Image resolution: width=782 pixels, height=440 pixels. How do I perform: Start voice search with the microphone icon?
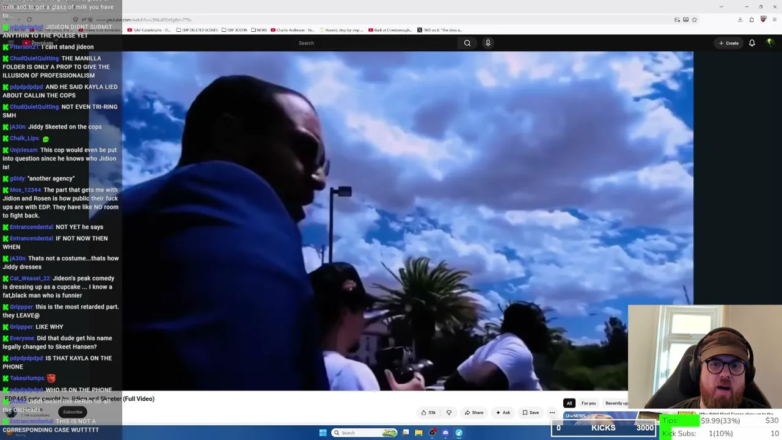(488, 43)
